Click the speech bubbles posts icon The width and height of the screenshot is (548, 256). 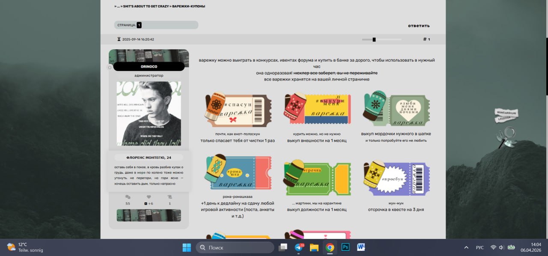pos(128,197)
